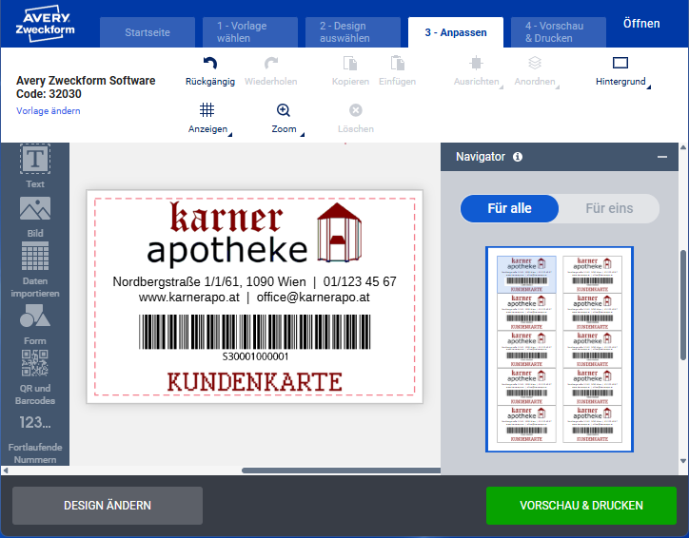The image size is (689, 538).
Task: Go to the 4 - Vorschau & Drucken tab
Action: [x=559, y=32]
